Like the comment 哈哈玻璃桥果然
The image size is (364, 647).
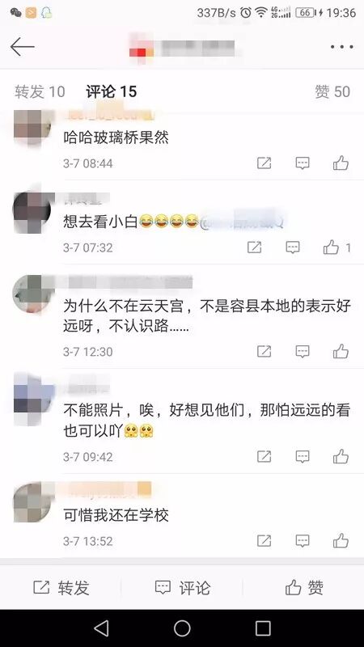pyautogui.click(x=341, y=163)
